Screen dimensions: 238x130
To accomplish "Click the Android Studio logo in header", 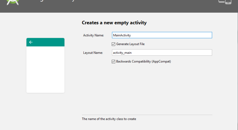I will [13, 2].
